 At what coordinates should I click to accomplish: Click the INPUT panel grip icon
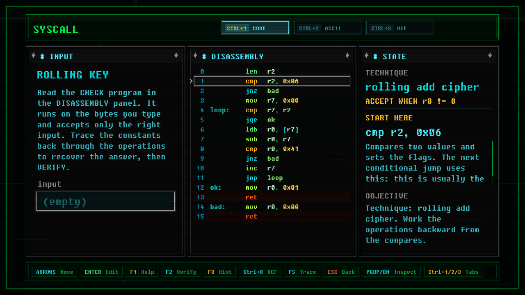click(x=42, y=56)
